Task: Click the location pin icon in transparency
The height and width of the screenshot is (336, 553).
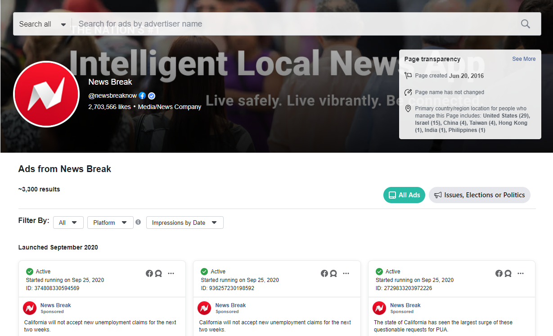Action: click(x=408, y=109)
